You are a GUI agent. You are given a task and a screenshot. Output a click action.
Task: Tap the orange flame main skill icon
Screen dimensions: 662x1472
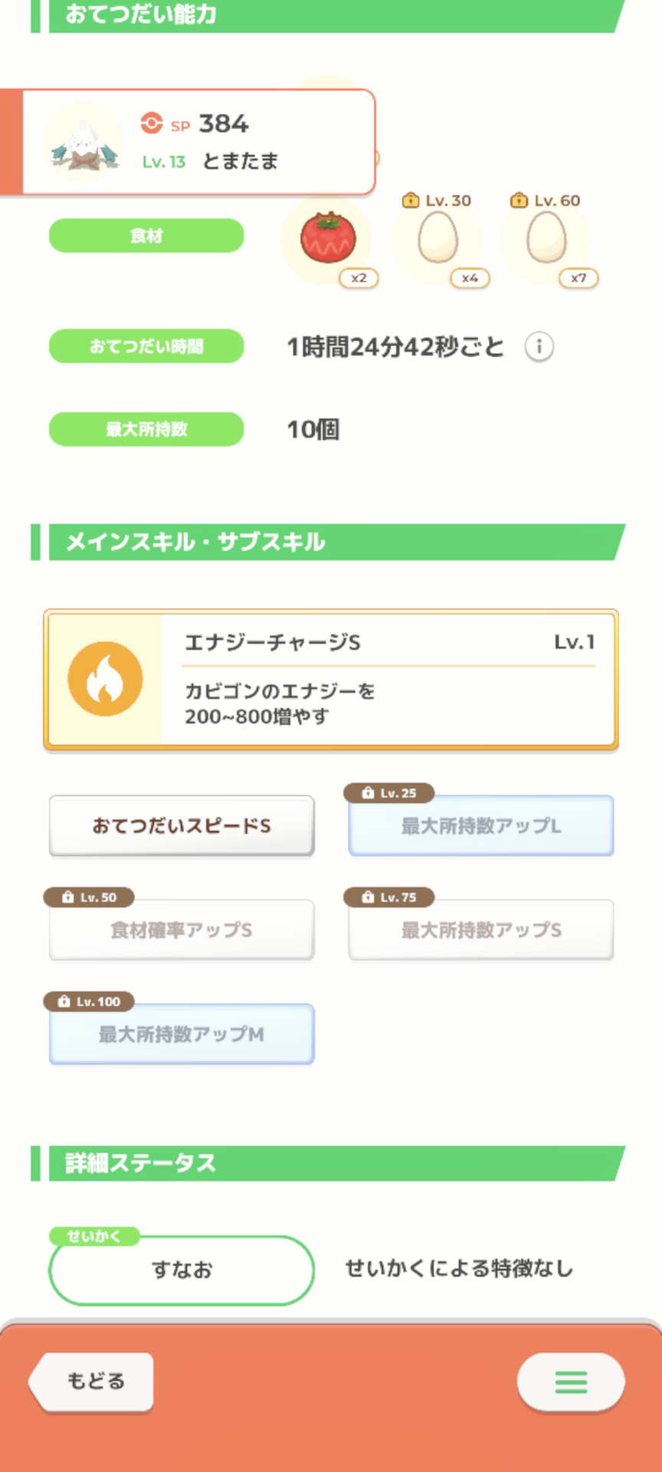105,679
